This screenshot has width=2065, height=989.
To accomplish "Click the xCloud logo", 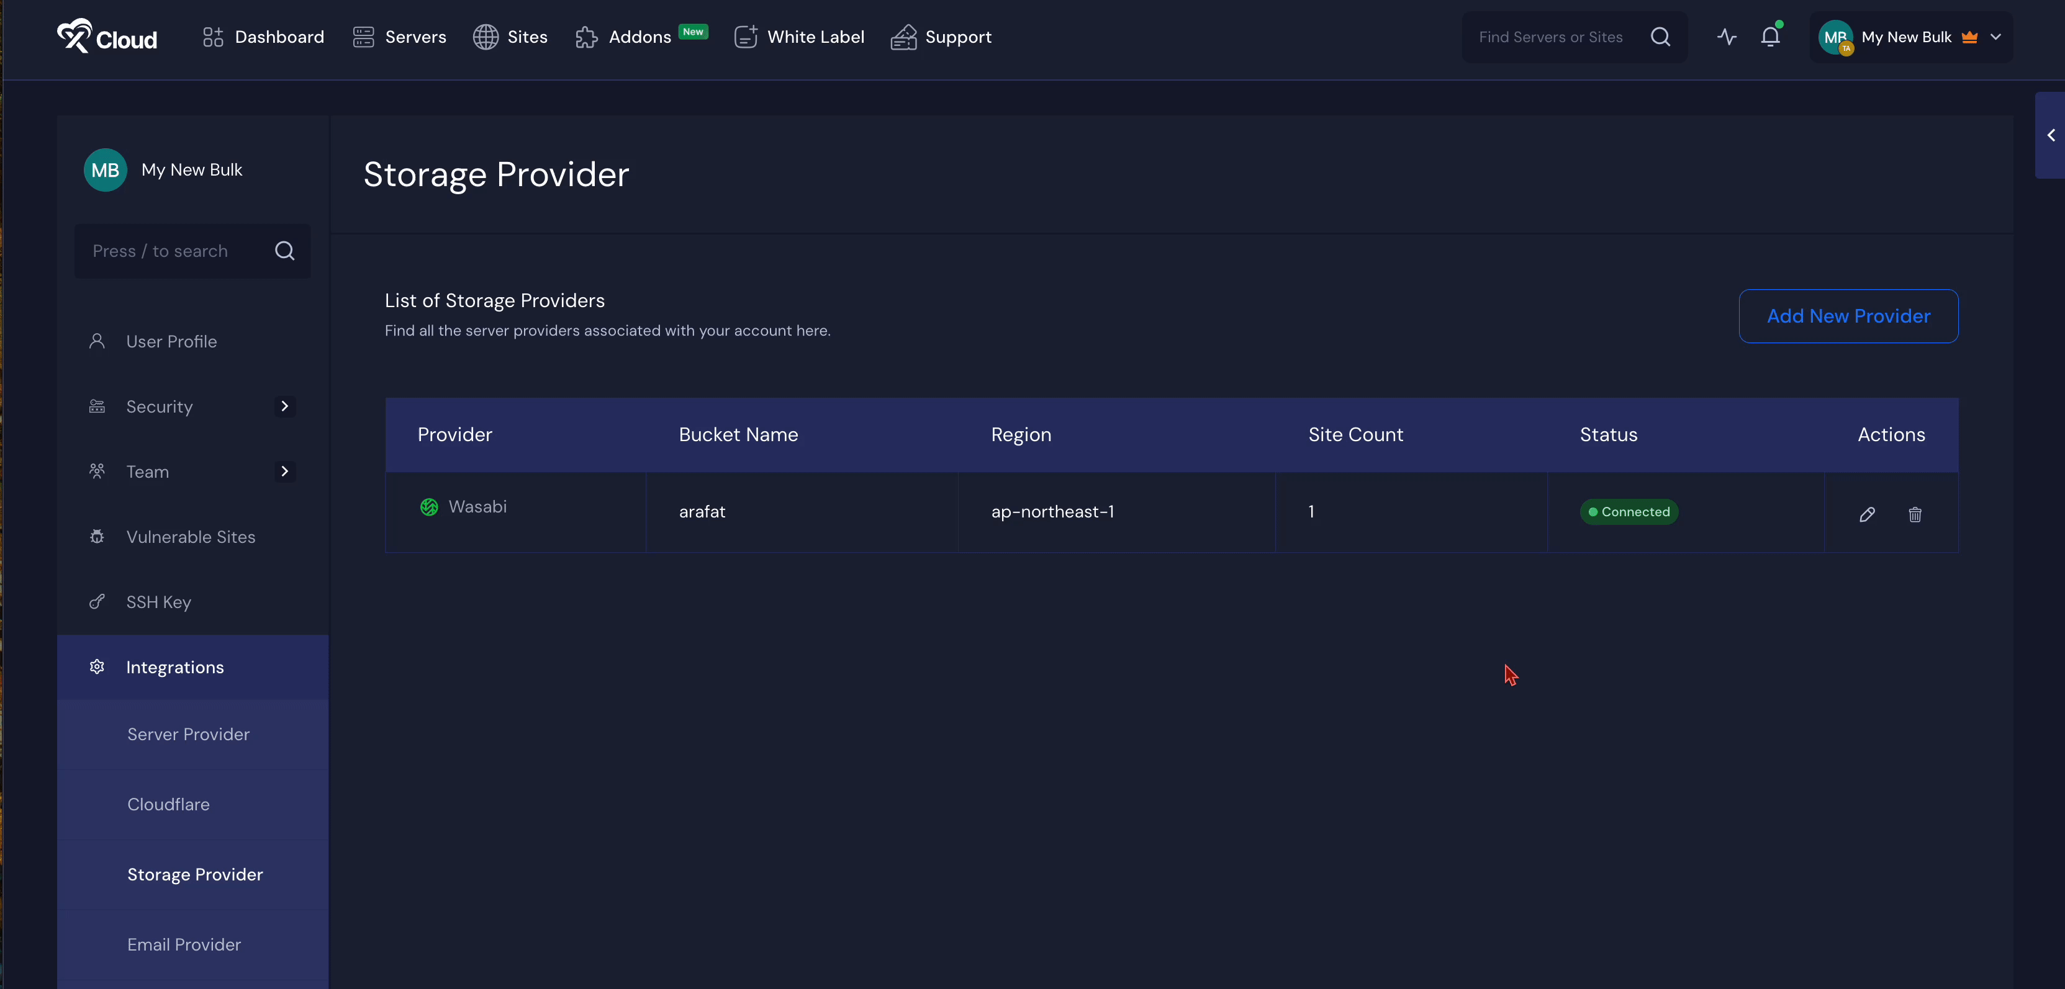I will [x=107, y=37].
